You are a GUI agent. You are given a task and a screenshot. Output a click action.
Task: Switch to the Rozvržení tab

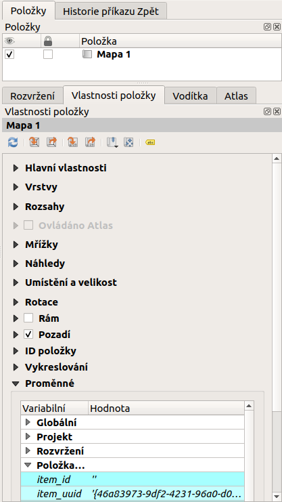(32, 96)
